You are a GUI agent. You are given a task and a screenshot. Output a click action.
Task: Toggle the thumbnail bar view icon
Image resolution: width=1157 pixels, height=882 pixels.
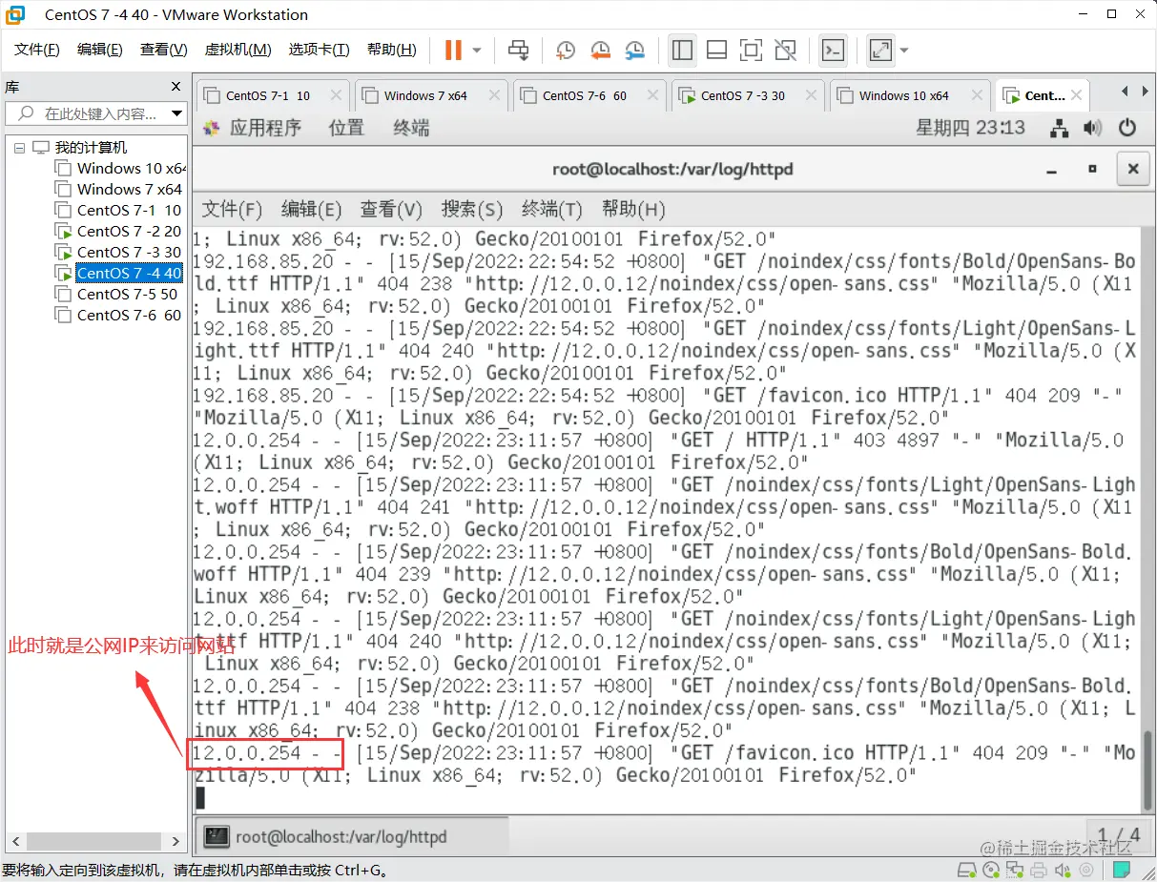[716, 50]
